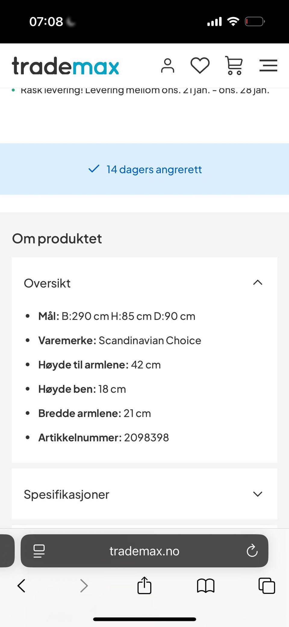
Task: Tap the 14 dagers angrerett banner
Action: coord(144,169)
